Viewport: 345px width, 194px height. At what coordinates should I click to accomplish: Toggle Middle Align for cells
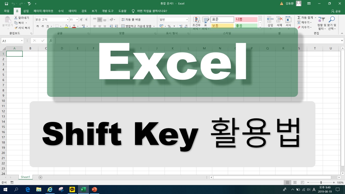point(100,19)
